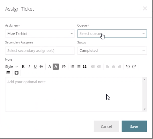Insert a video using film icon

click(x=16, y=73)
